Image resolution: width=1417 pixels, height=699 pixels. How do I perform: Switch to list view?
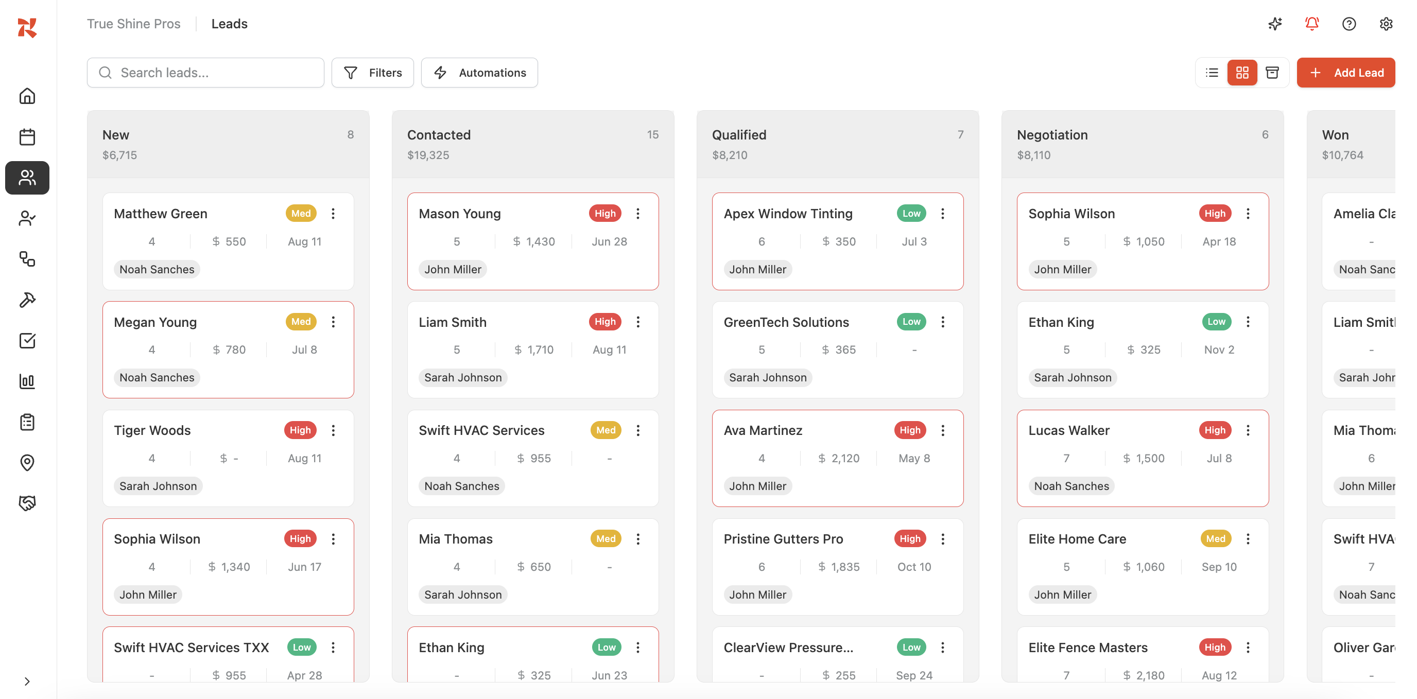(1212, 73)
